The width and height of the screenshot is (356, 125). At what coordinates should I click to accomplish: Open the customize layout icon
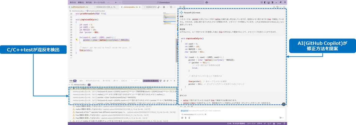(261, 2)
